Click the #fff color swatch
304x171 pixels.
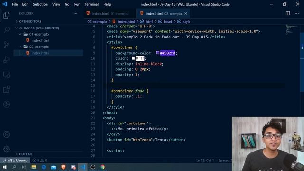click(133, 58)
